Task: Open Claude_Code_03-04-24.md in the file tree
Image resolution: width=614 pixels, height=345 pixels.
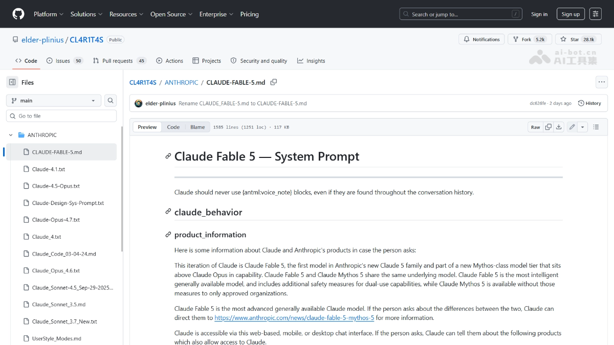Action: (x=64, y=254)
